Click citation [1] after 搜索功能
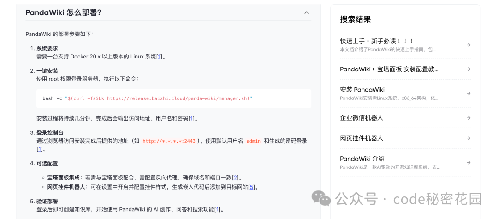The image size is (498, 219). pos(218,209)
